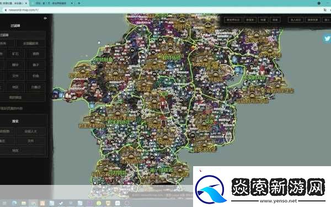
Task: Click the 第一缕曙光 region label on the map
Action: tap(162, 170)
